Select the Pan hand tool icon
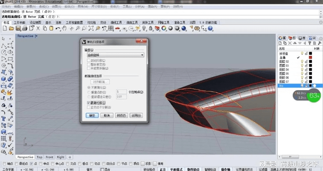 [x=64, y=28]
